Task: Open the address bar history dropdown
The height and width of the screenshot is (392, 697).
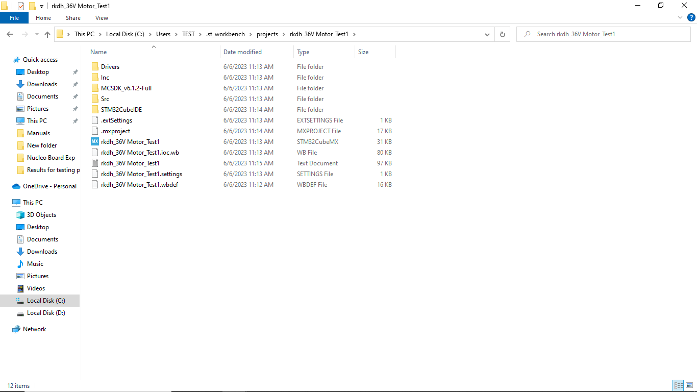Action: [486, 34]
